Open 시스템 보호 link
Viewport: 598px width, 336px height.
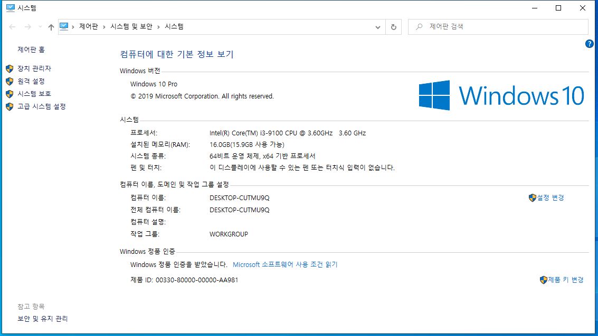34,94
